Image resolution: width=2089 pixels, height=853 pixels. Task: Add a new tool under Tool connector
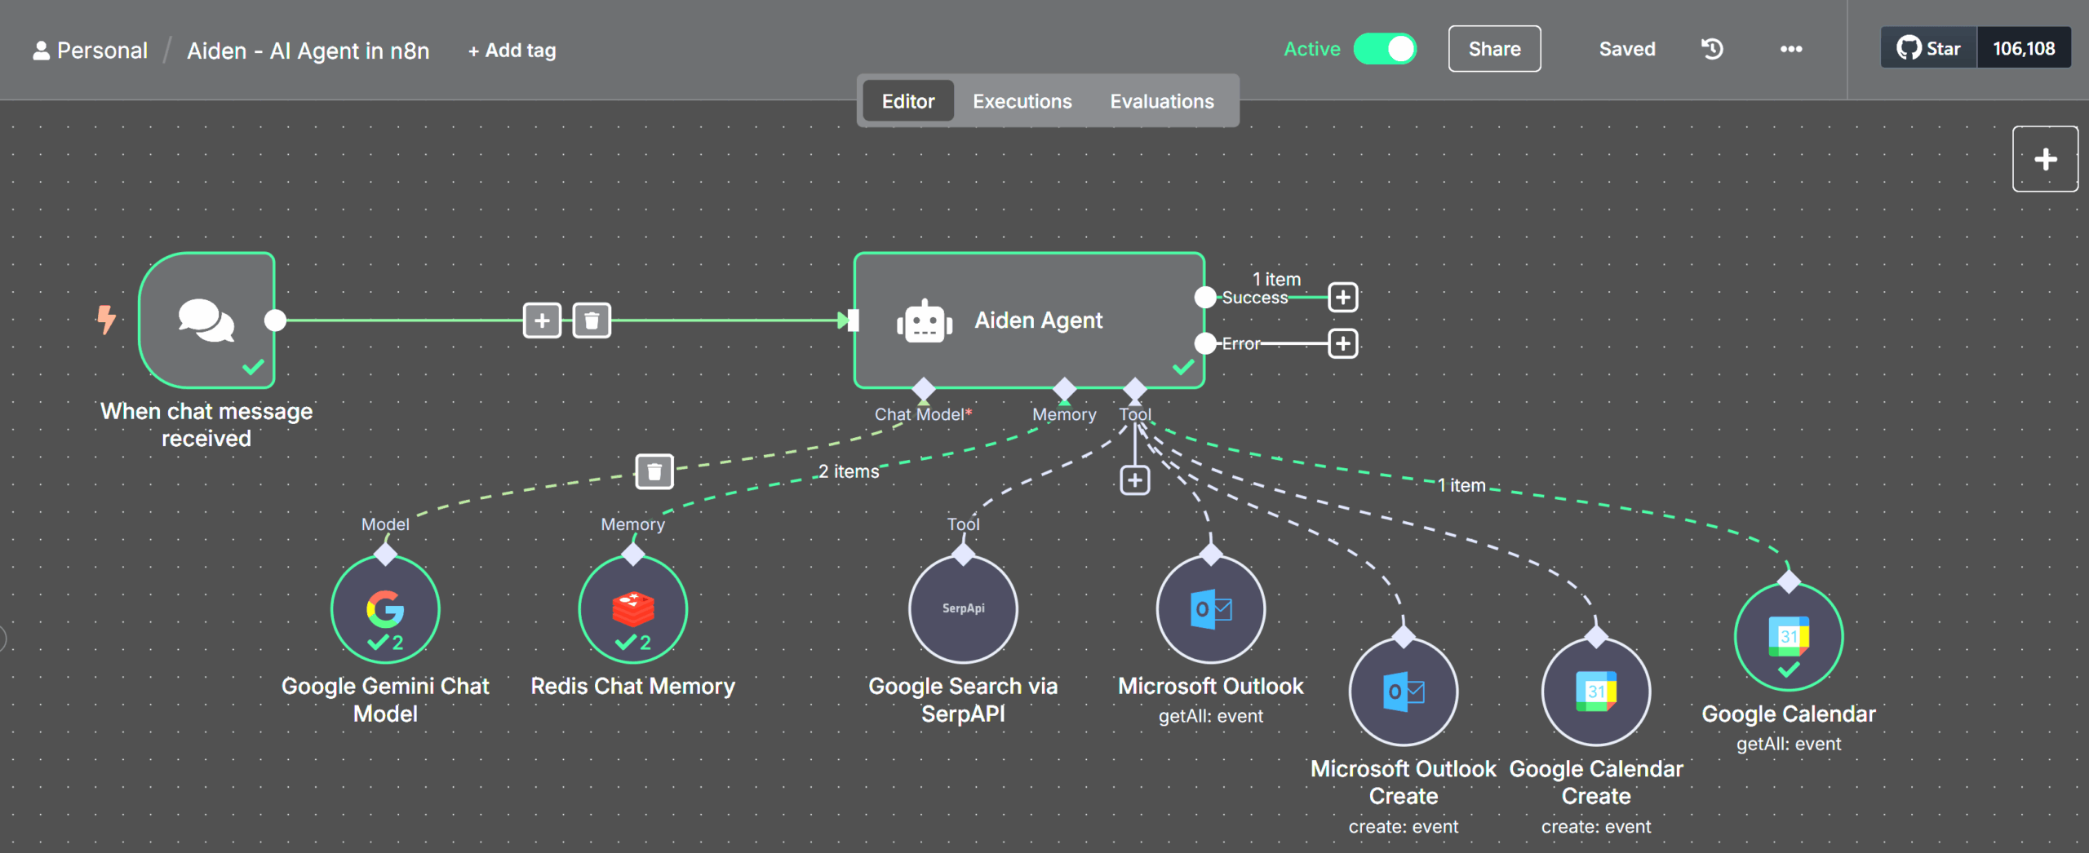click(x=1135, y=480)
